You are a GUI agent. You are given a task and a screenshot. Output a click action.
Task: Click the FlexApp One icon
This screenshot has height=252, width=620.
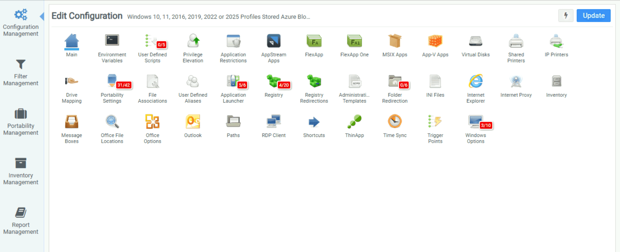[x=354, y=41]
